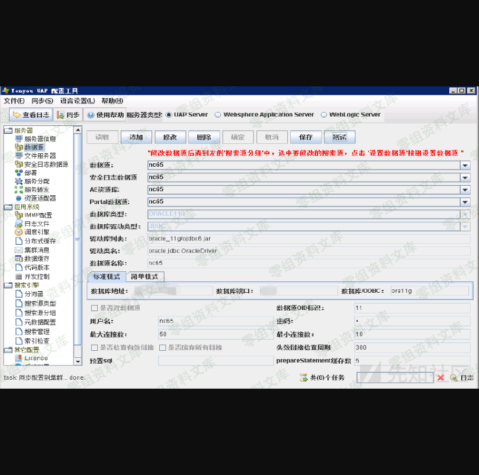This screenshot has height=475, width=479.
Task: Open the AE资源库 combo box arrow
Action: pyautogui.click(x=465, y=190)
